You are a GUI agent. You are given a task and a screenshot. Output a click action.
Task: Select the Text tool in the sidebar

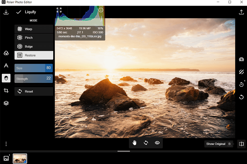[6, 66]
